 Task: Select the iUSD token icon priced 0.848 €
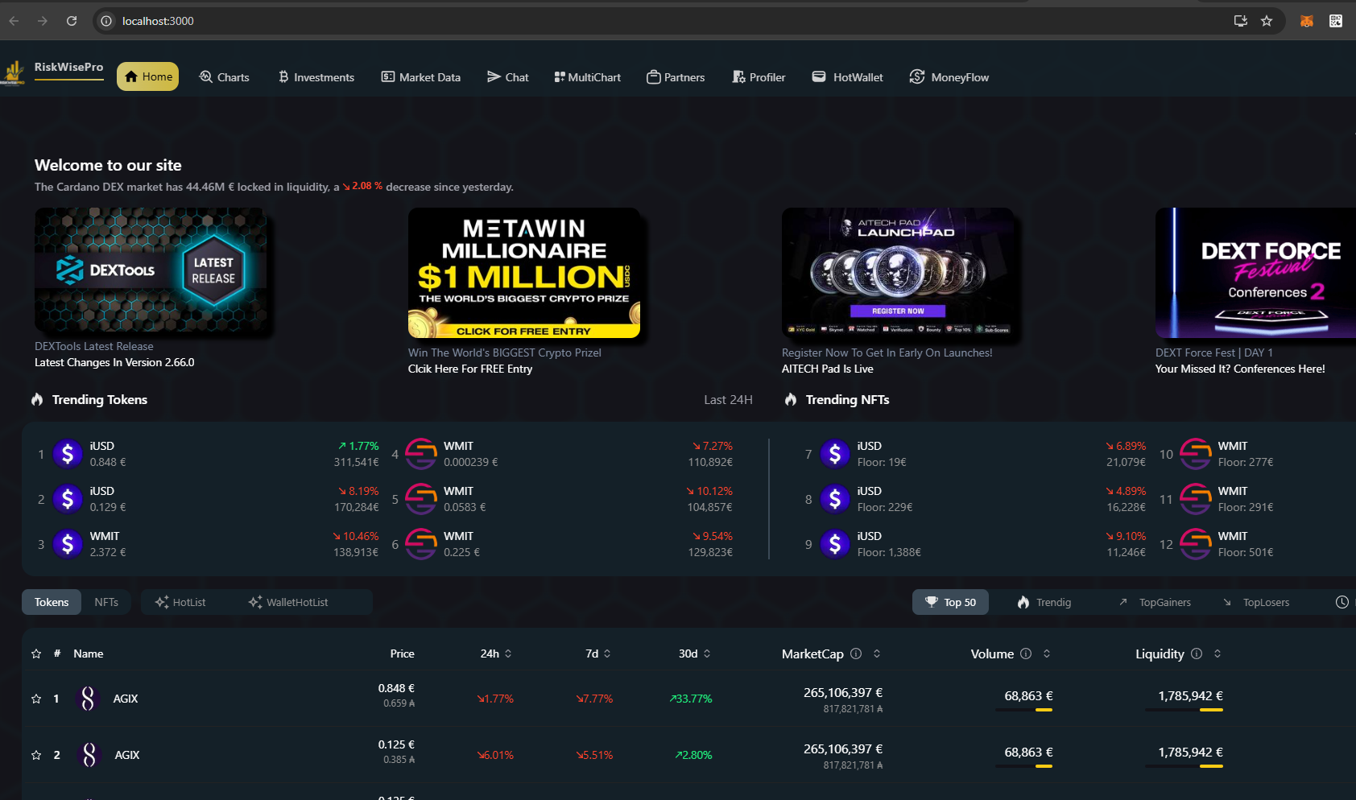[68, 454]
